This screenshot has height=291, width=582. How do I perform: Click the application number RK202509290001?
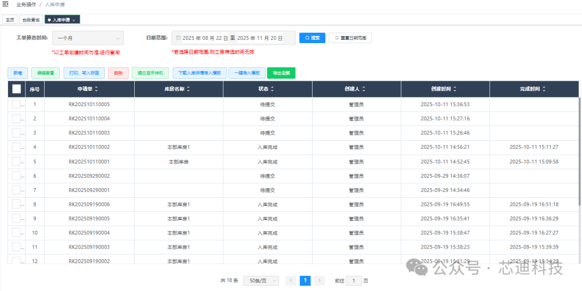coord(89,190)
